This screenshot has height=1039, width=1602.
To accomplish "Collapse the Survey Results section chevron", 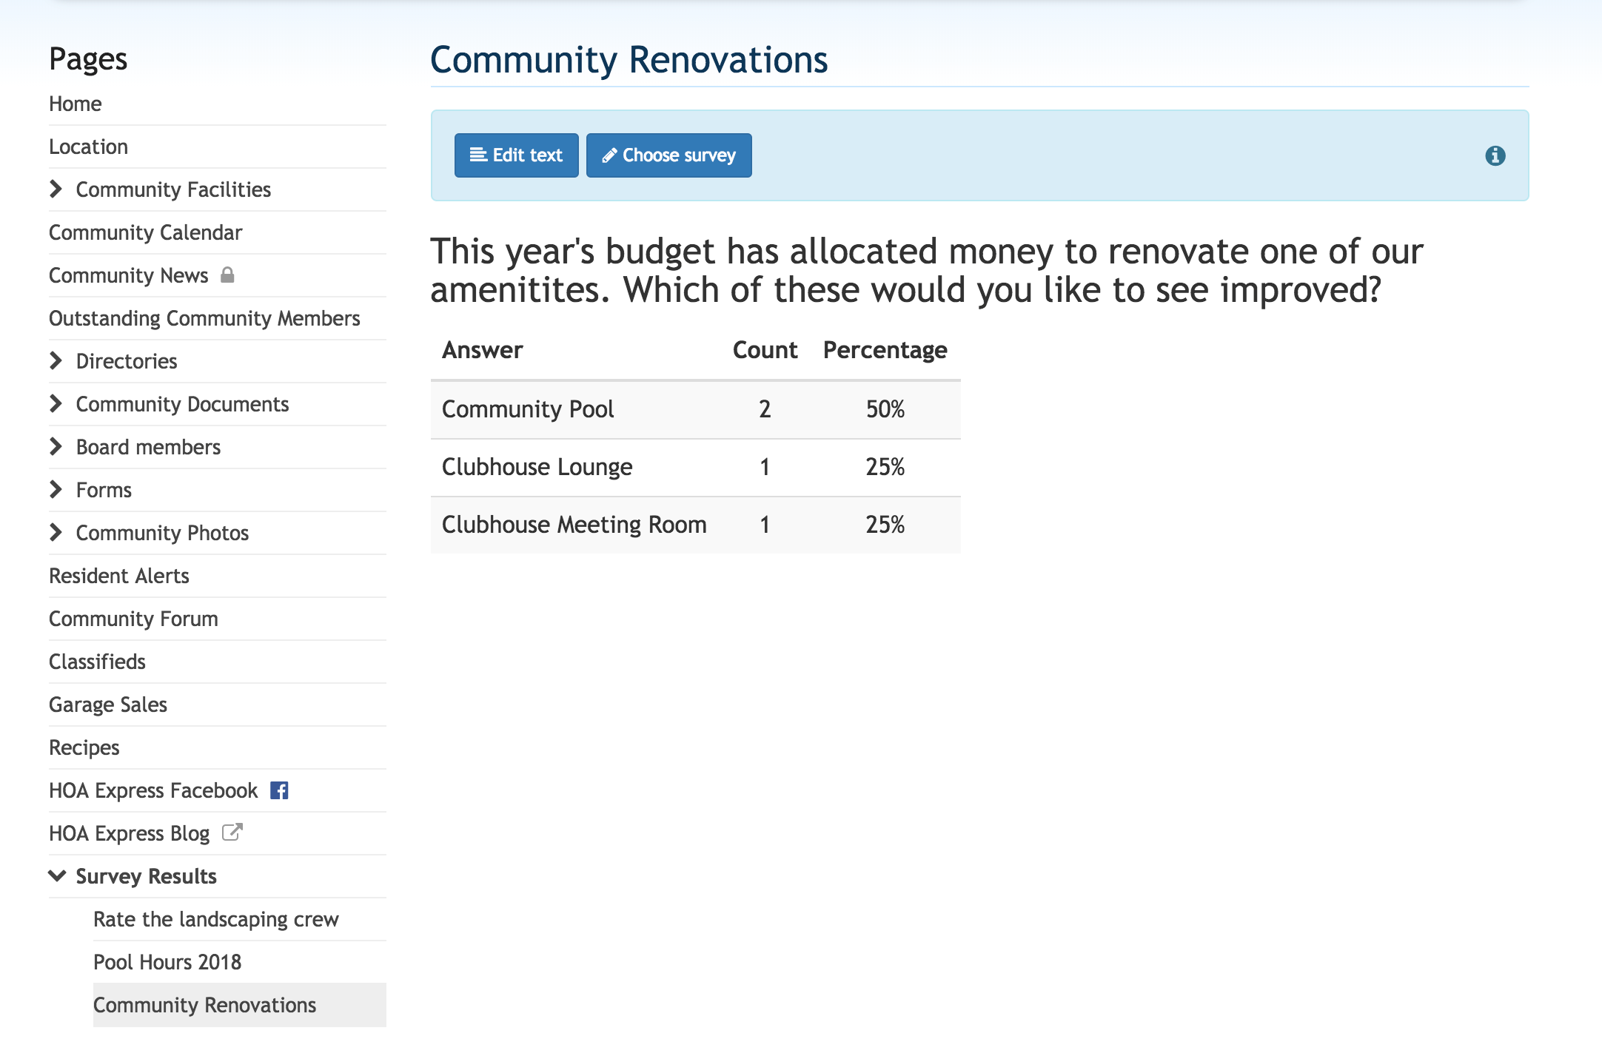I will tap(57, 876).
